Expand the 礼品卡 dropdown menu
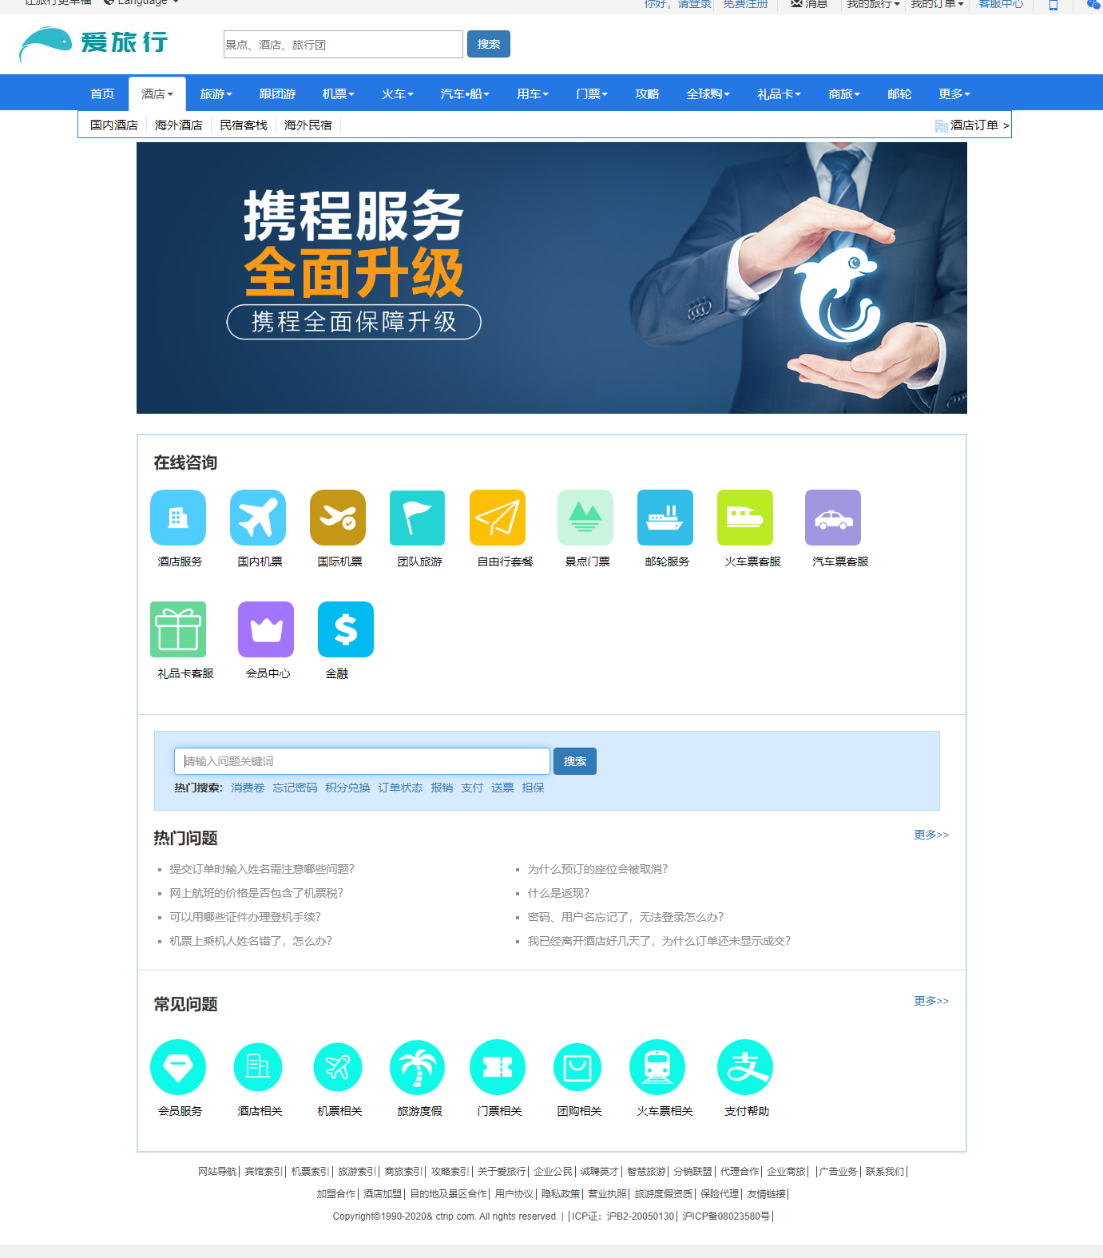 780,93
